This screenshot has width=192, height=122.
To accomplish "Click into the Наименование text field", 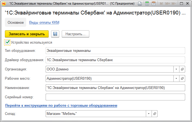I will click(x=115, y=88).
